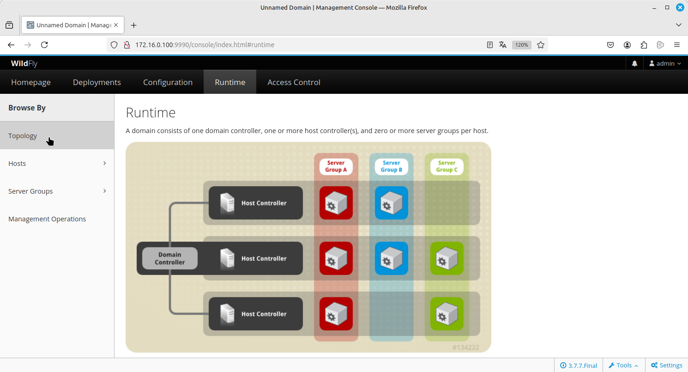
Task: Expand the Server Groups chevron
Action: point(105,191)
